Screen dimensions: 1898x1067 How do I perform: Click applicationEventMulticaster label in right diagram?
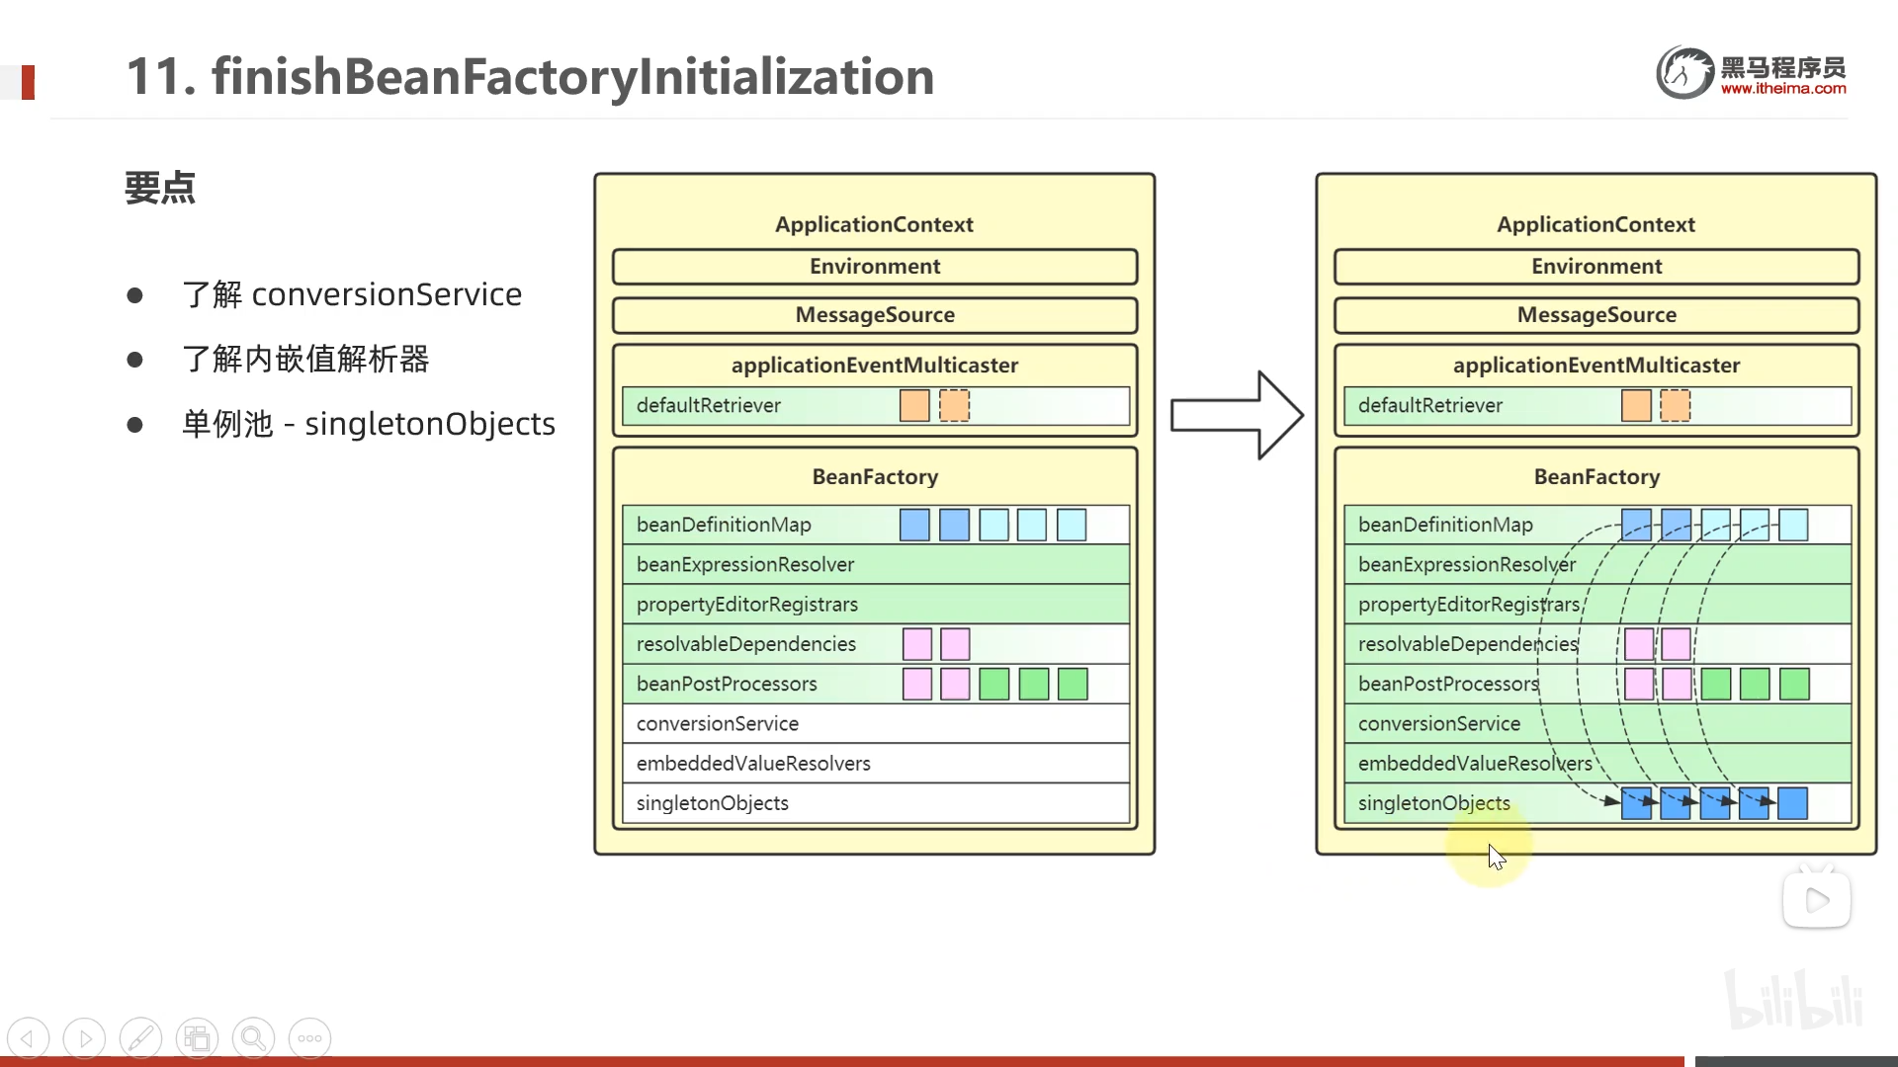coord(1596,366)
